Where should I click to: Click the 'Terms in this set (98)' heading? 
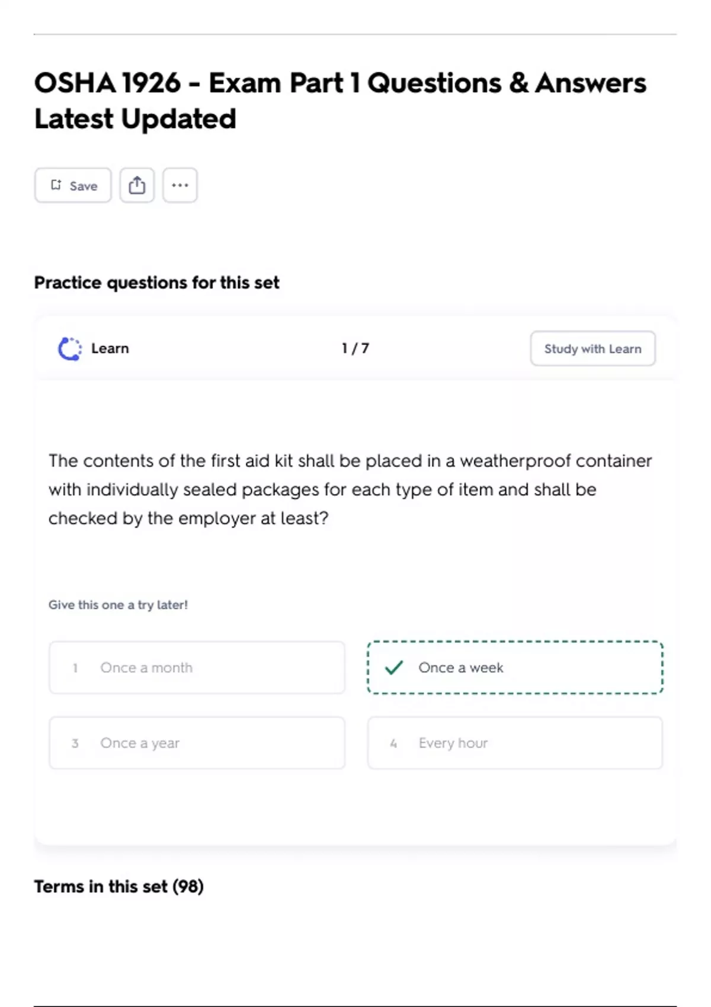pyautogui.click(x=119, y=887)
